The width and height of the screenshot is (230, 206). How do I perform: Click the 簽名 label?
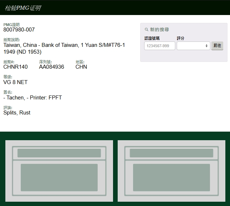point(8,92)
